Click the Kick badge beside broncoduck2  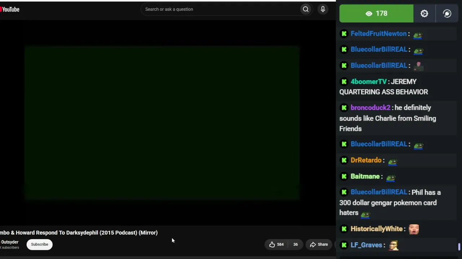tap(344, 108)
